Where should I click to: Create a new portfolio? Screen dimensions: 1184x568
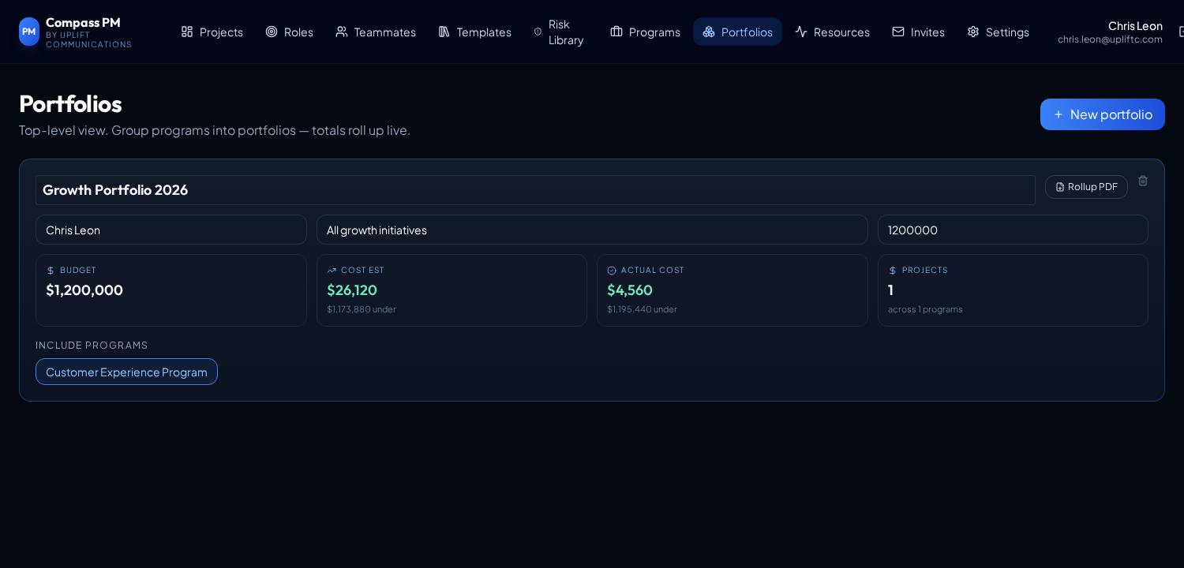[x=1102, y=114]
